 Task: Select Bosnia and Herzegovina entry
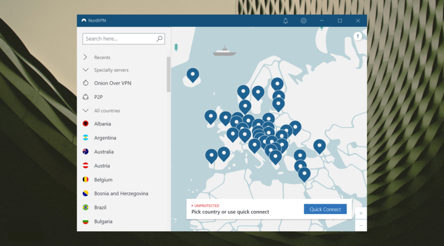[x=121, y=193]
